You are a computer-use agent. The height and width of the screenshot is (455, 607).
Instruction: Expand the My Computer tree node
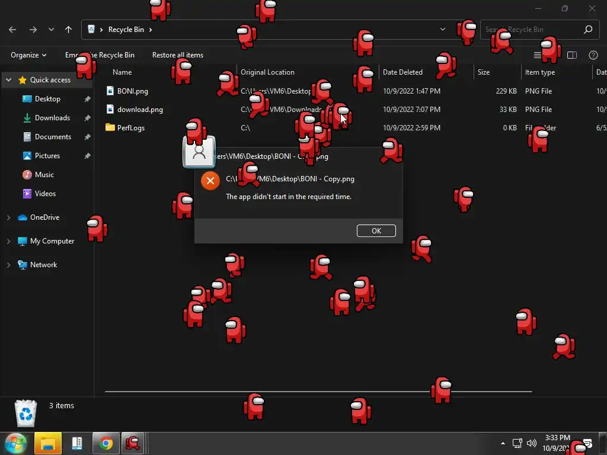click(8, 241)
